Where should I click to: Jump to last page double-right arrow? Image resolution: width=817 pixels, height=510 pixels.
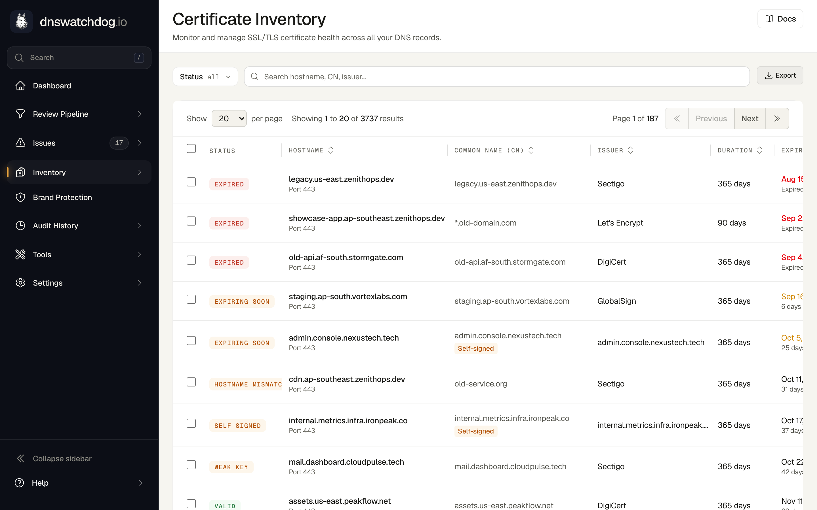pyautogui.click(x=777, y=118)
